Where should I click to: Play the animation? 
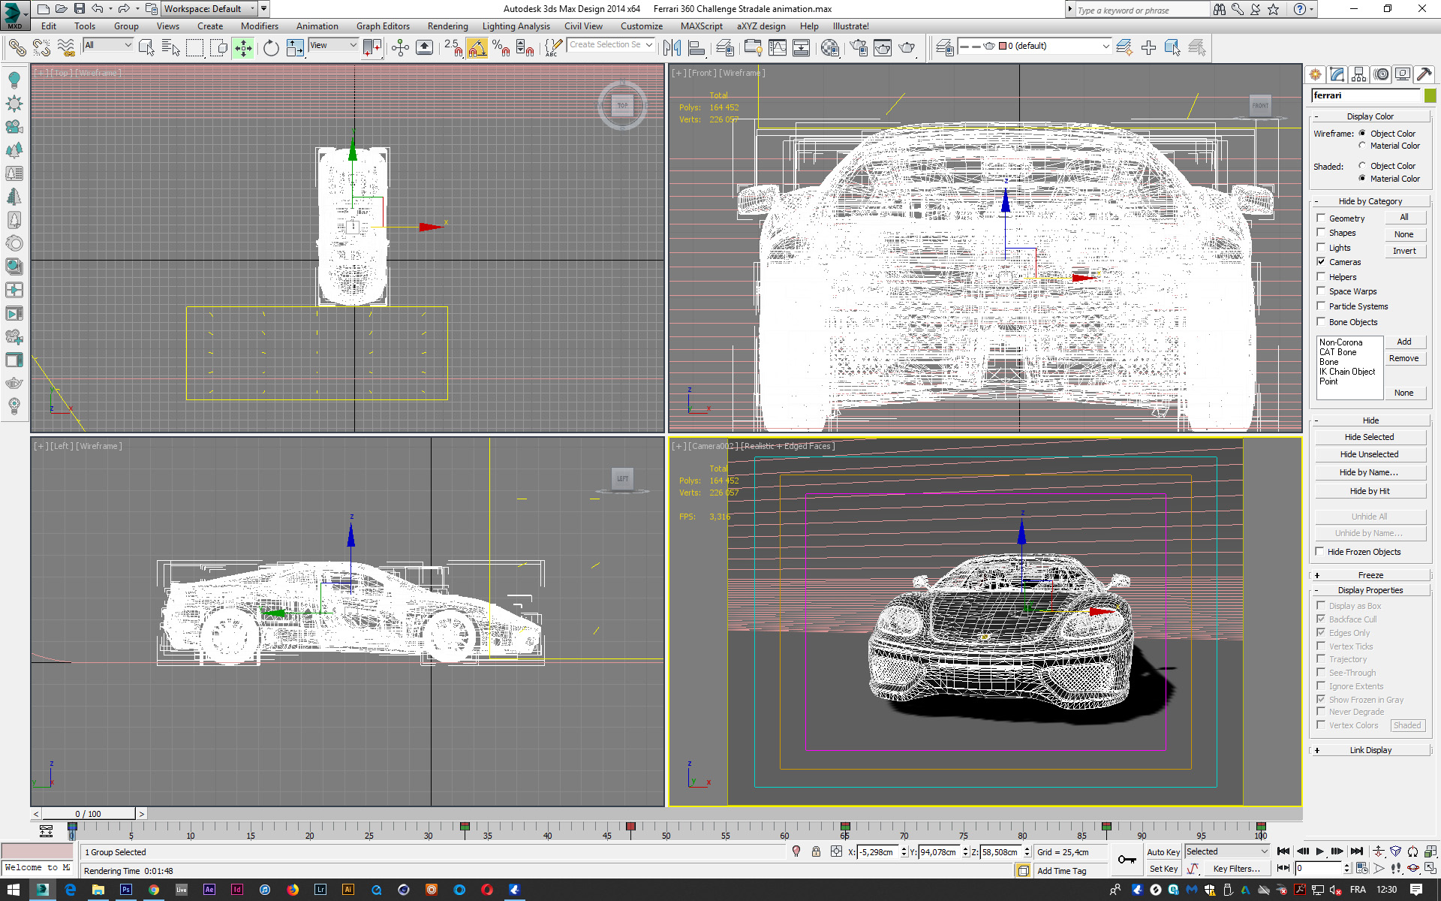pos(1320,851)
